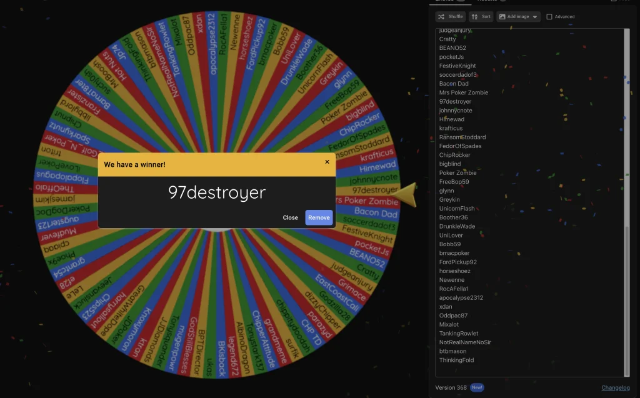This screenshot has height=398, width=640.
Task: Switch to the Results tab
Action: click(x=491, y=2)
